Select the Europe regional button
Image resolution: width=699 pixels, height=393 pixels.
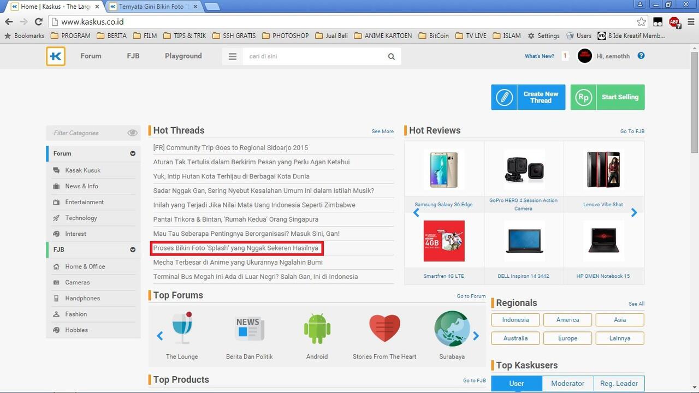(x=568, y=338)
